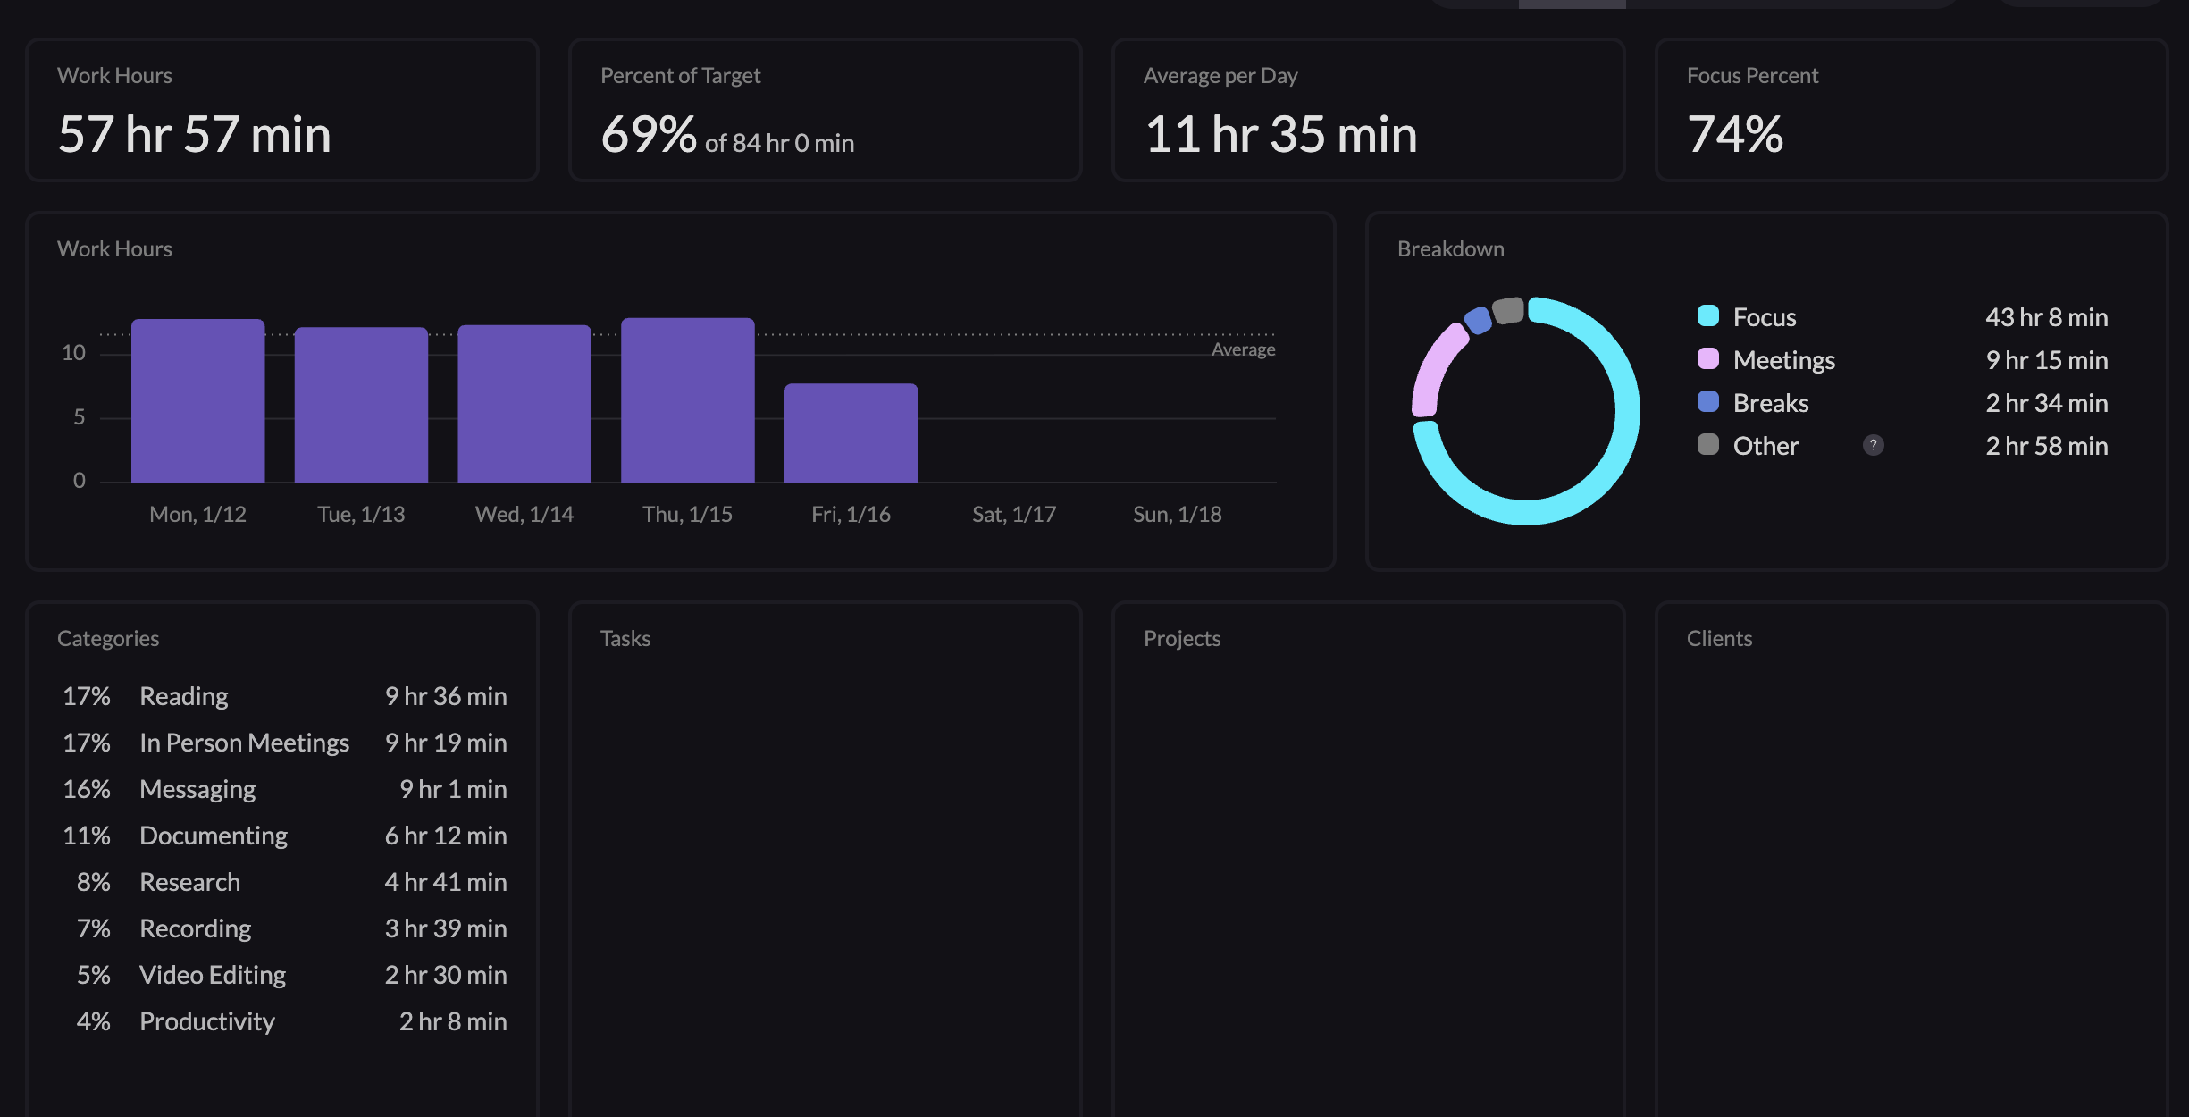Image resolution: width=2189 pixels, height=1117 pixels.
Task: Click the Focus Percent summary card
Action: 1911,110
